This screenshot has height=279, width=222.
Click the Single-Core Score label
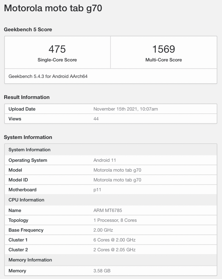pyautogui.click(x=57, y=60)
